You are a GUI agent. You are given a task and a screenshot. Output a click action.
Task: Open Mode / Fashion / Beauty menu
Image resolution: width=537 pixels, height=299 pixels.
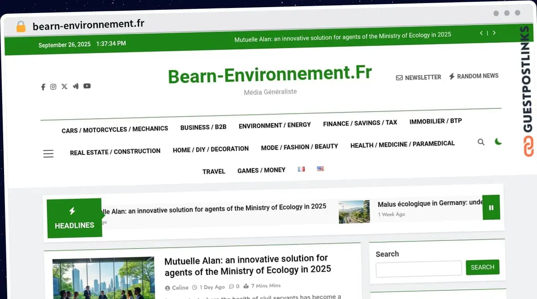tap(299, 147)
